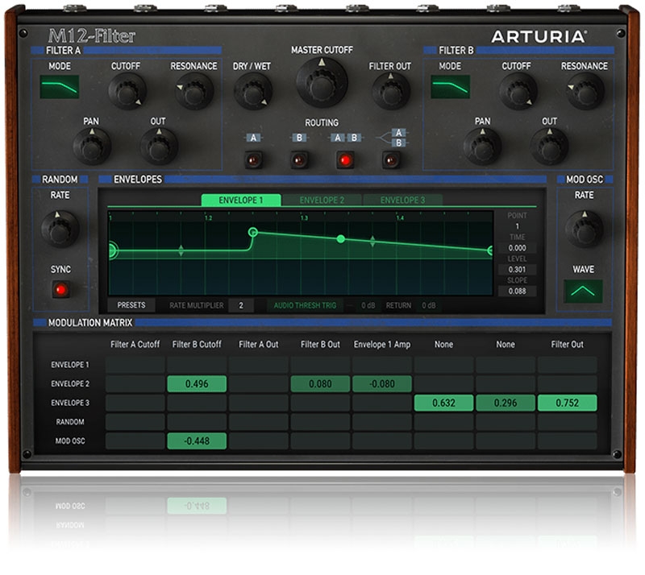
Task: Select envelope start point at left edge
Action: (x=111, y=250)
